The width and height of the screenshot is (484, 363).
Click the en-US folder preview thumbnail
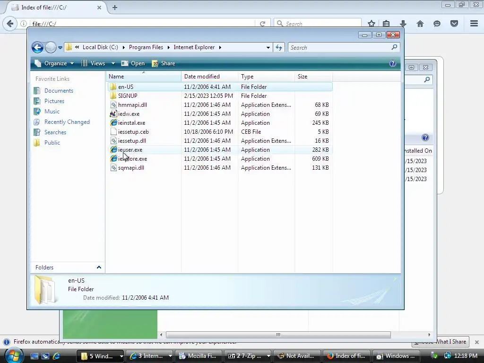pos(46,290)
